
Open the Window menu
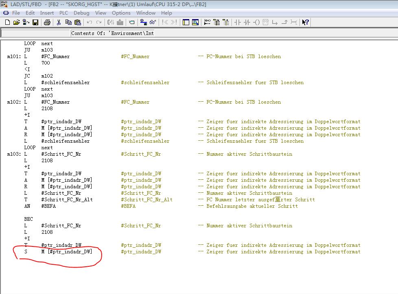pos(146,13)
